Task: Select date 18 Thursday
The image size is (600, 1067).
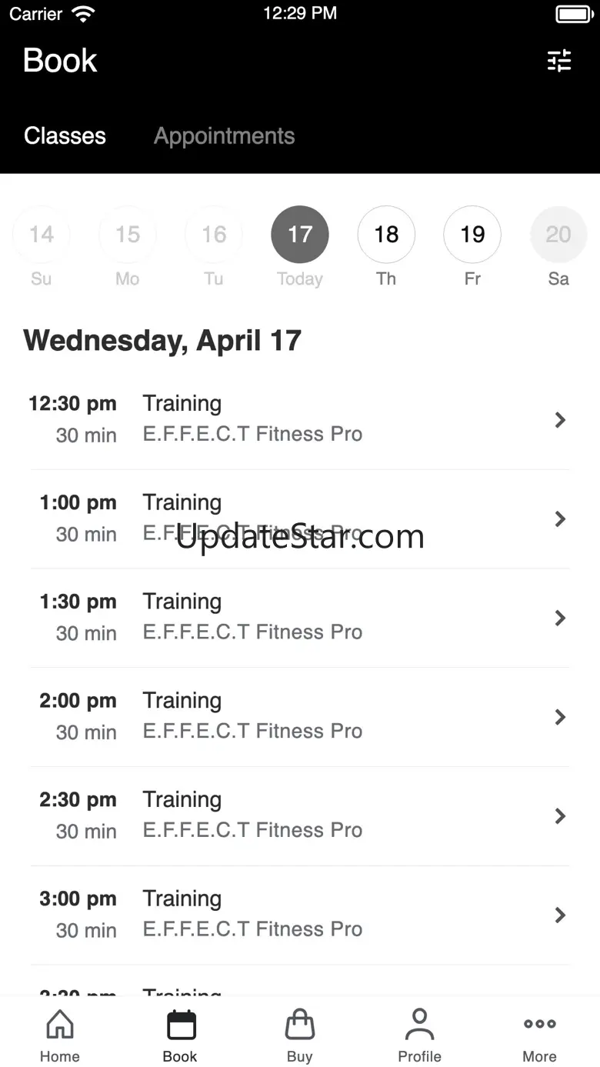Action: [x=386, y=235]
